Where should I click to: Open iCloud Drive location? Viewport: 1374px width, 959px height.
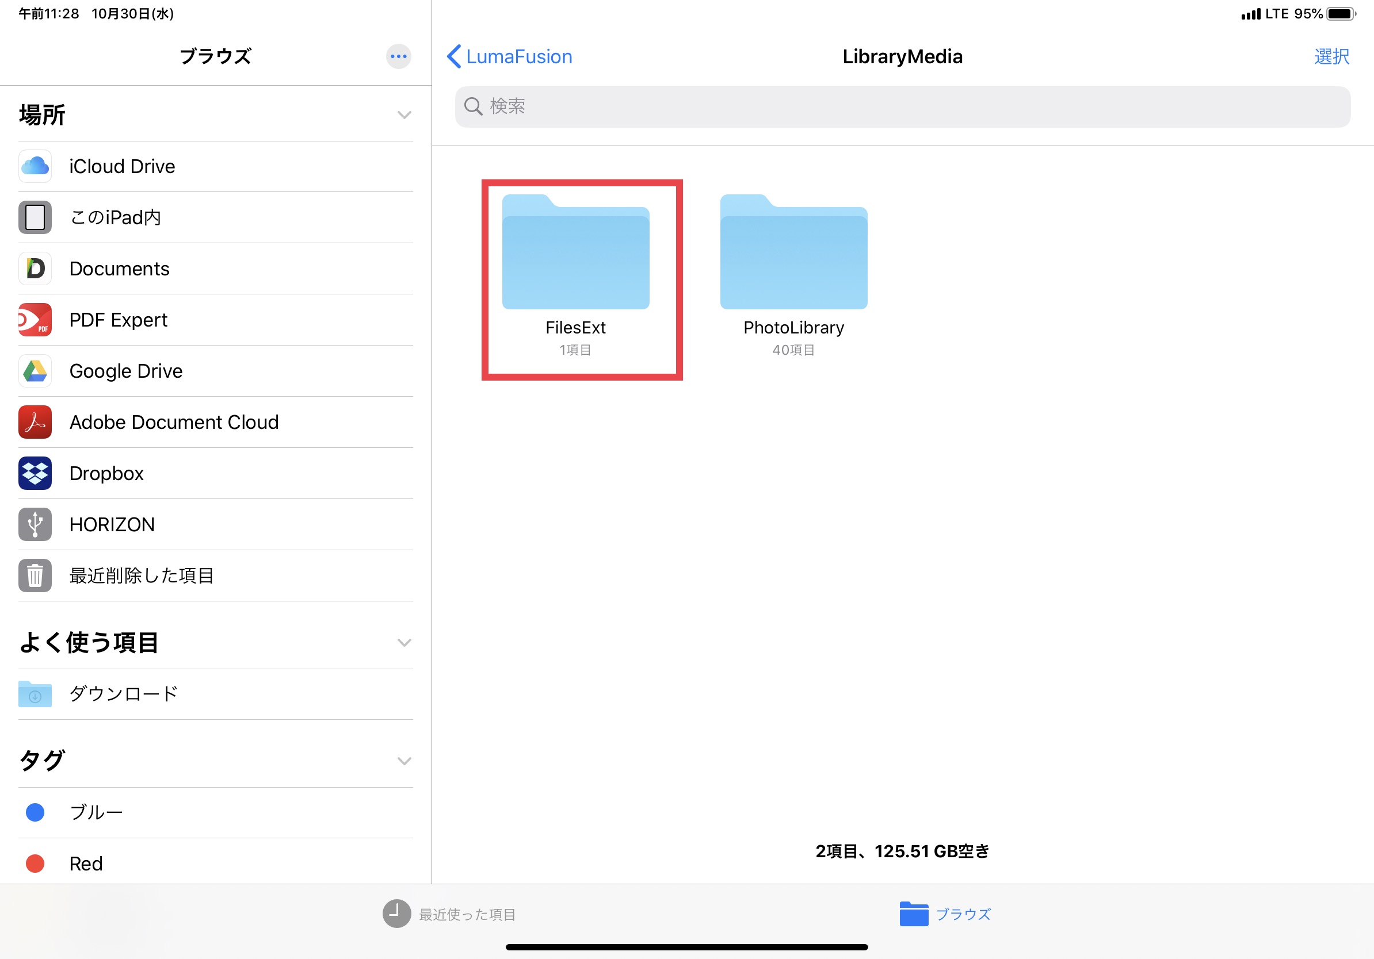[122, 166]
